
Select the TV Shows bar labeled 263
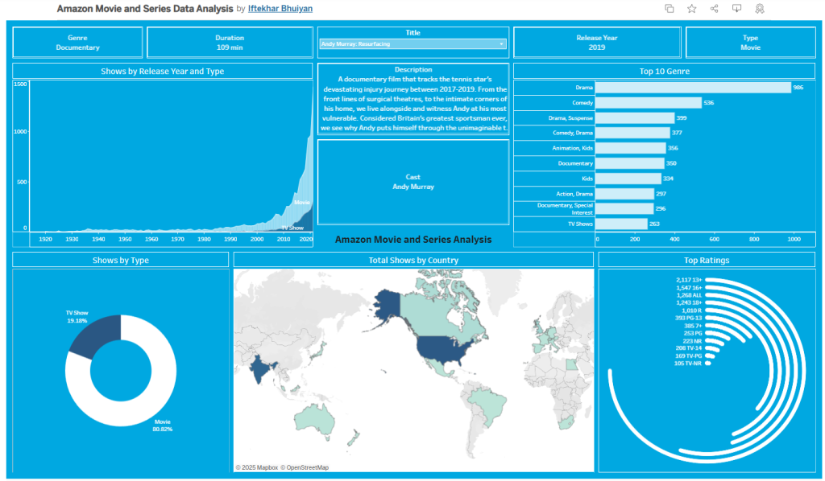(x=621, y=224)
